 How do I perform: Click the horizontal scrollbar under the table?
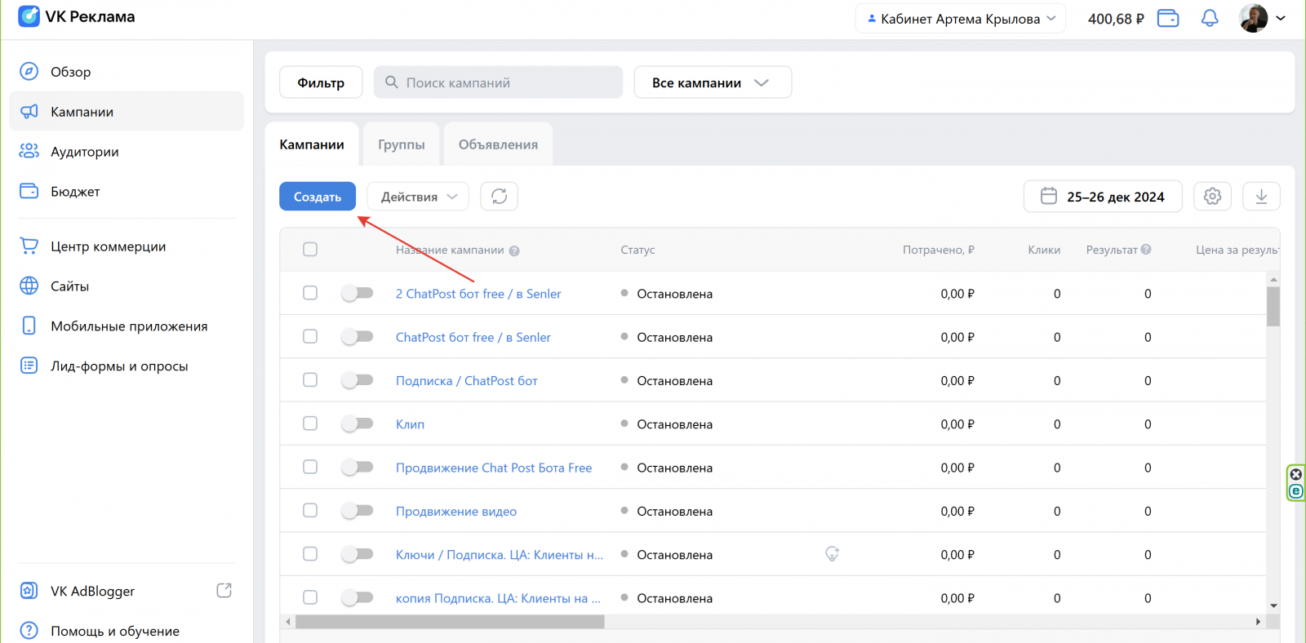tap(449, 622)
